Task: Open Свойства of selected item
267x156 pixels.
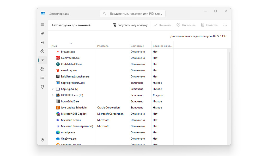Action: (x=209, y=25)
